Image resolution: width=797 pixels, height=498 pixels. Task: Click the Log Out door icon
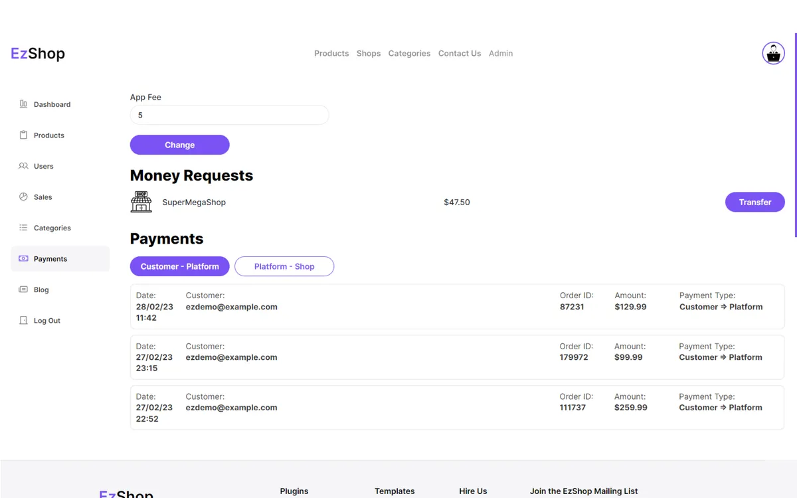pos(23,320)
